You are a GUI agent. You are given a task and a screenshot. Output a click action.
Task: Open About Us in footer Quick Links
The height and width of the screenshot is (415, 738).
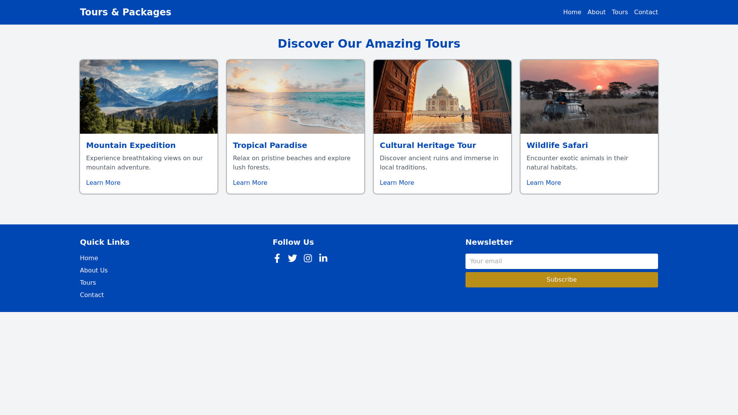tap(94, 271)
